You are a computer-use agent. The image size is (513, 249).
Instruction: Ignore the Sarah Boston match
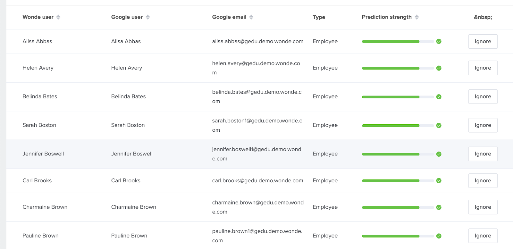(x=483, y=125)
